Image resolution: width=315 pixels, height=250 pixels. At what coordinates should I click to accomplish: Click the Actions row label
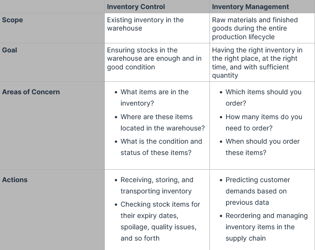coord(15,180)
